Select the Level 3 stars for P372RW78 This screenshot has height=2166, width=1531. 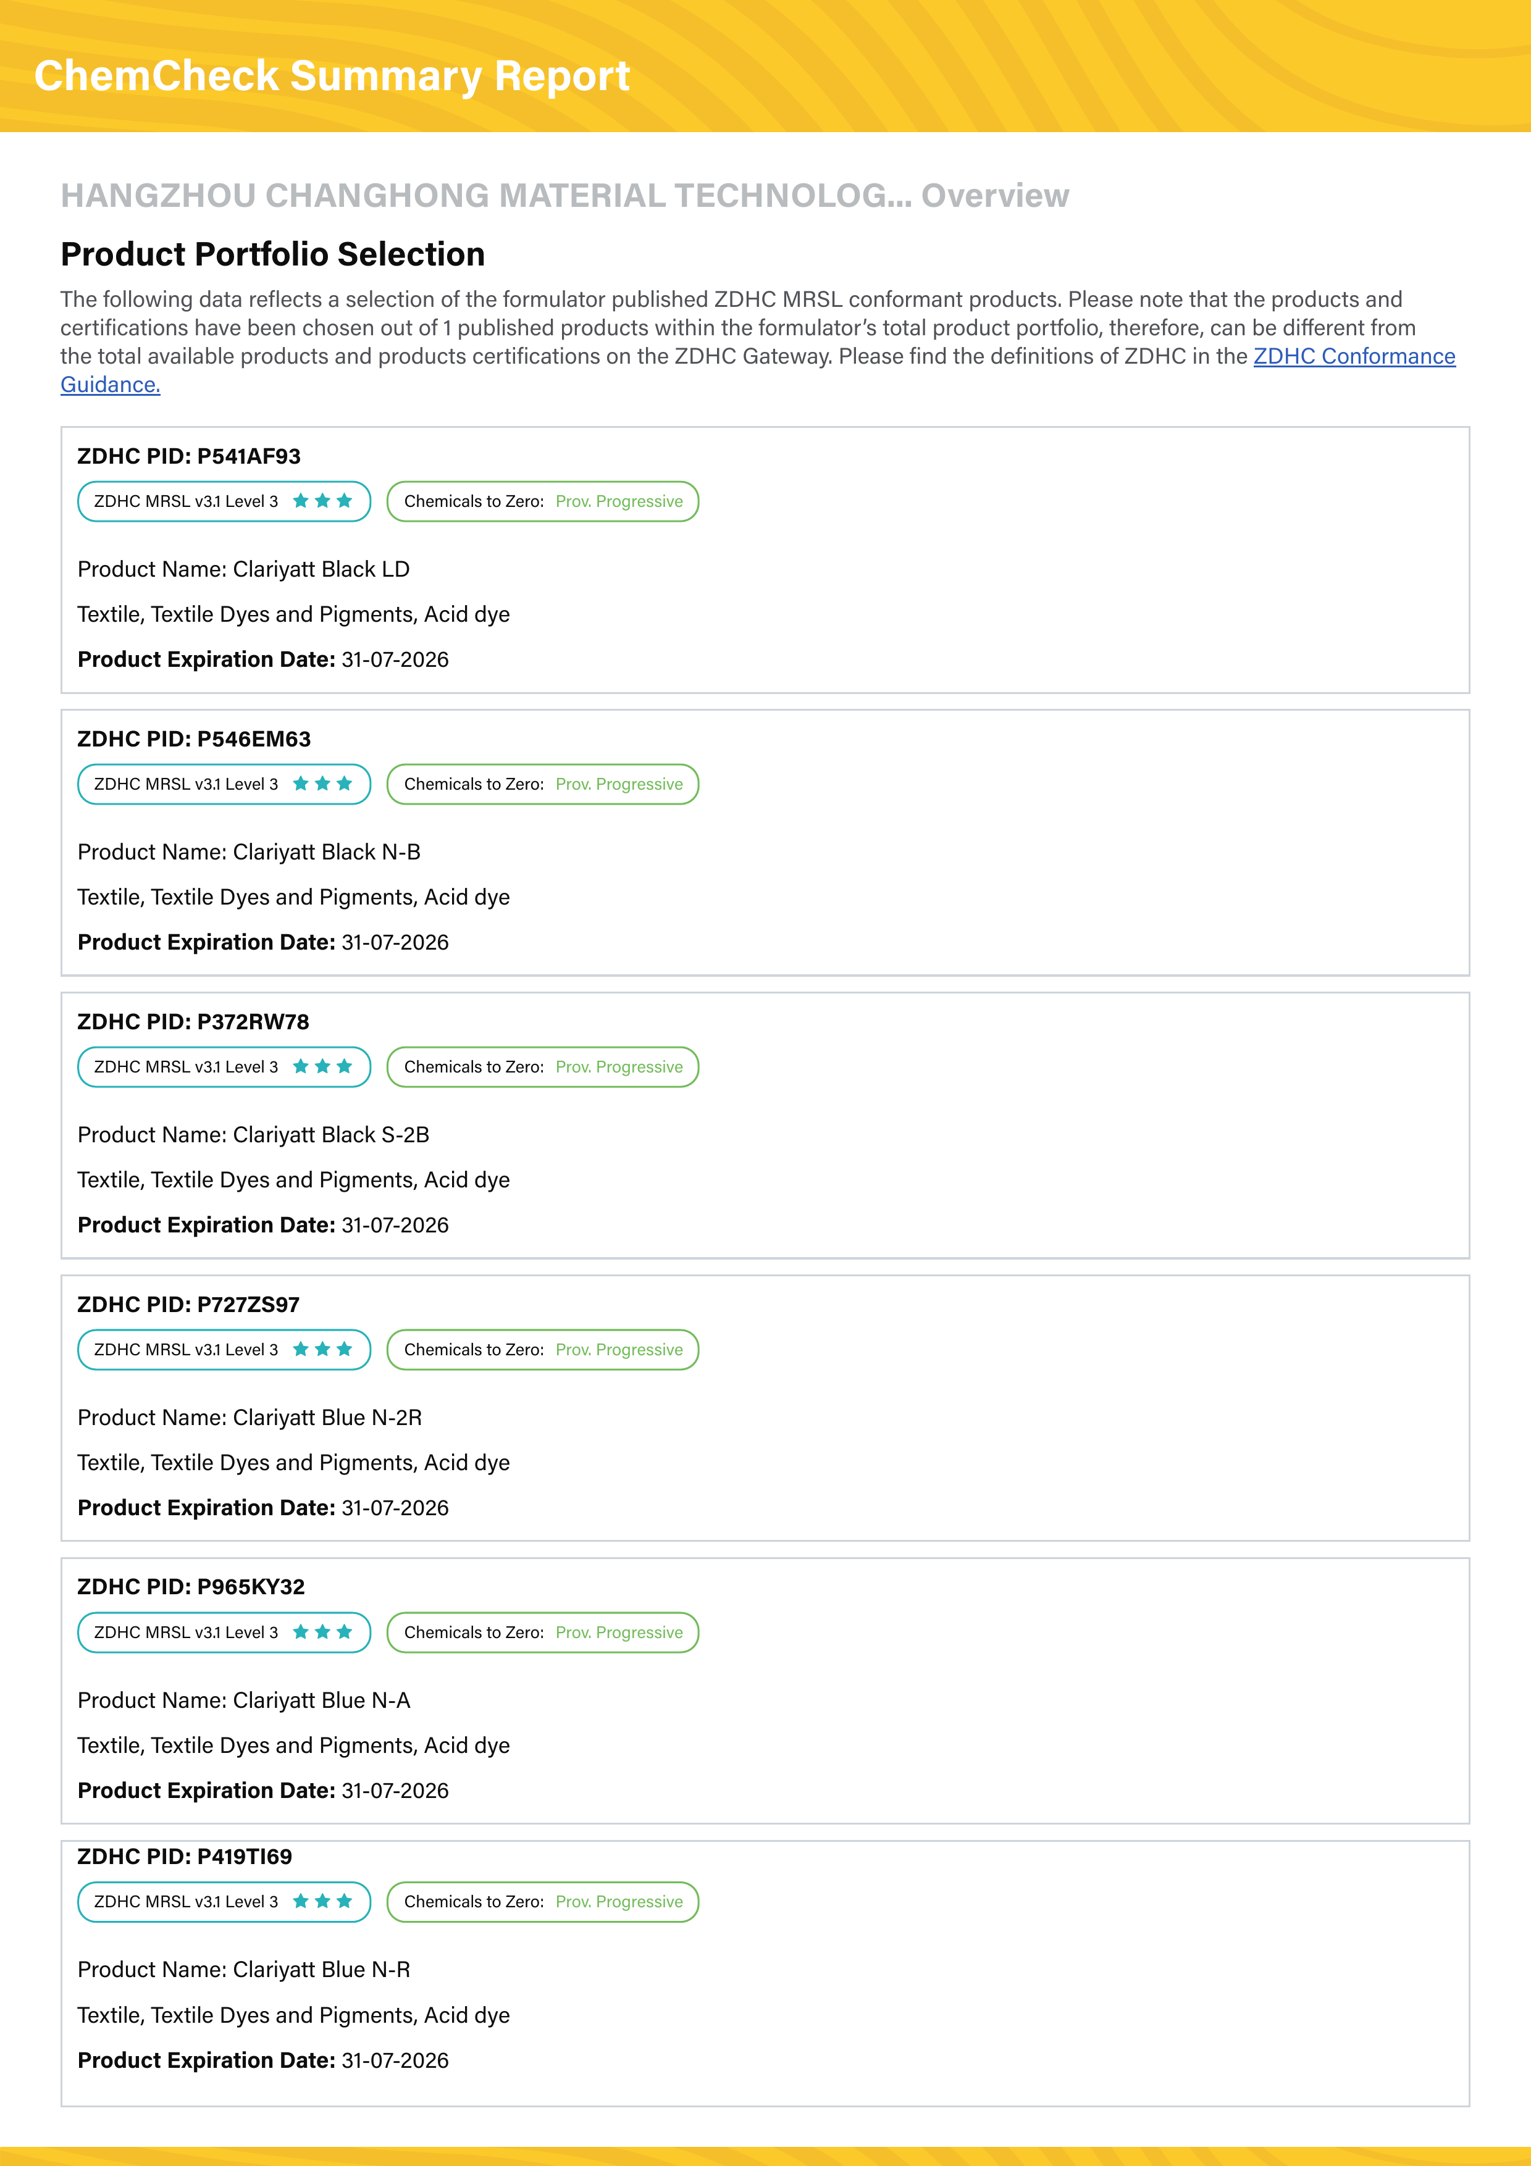322,1067
